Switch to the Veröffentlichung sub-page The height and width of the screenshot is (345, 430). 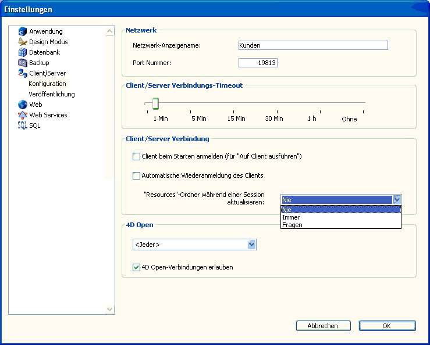coord(51,94)
